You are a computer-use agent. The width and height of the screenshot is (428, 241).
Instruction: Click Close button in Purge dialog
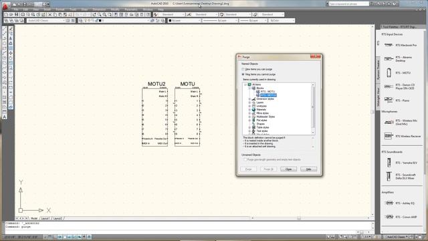(x=288, y=169)
